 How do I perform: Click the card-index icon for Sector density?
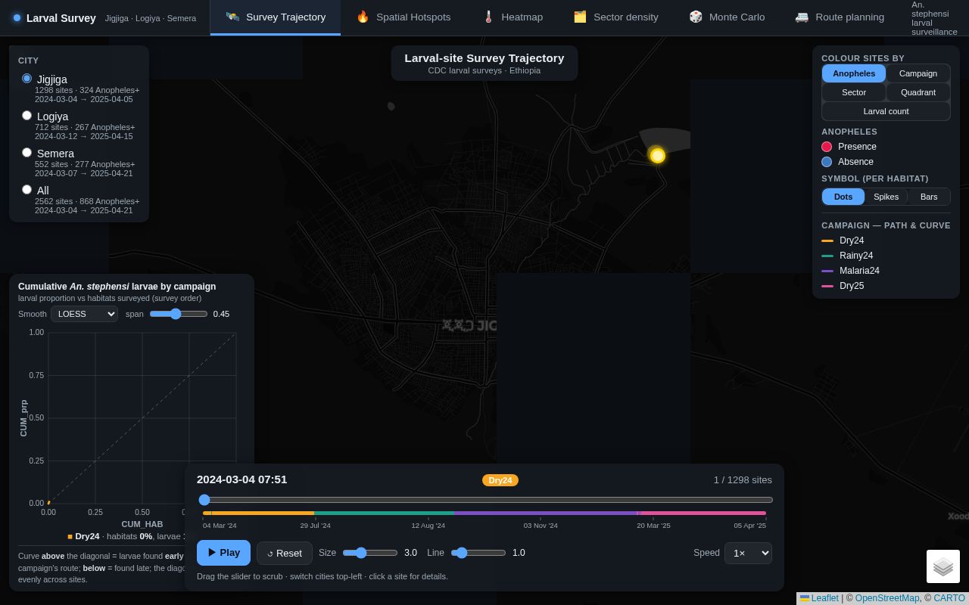(580, 17)
